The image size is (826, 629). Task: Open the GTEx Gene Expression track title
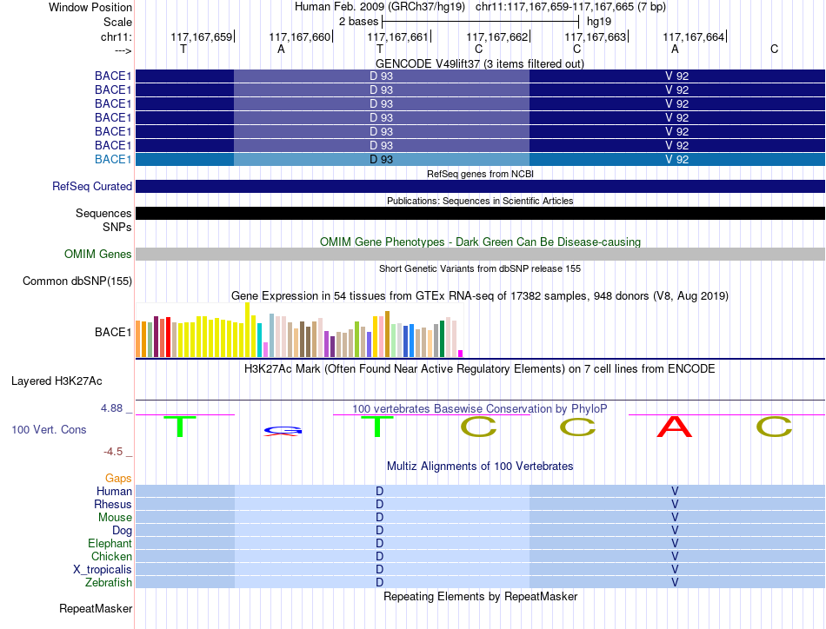pyautogui.click(x=480, y=295)
